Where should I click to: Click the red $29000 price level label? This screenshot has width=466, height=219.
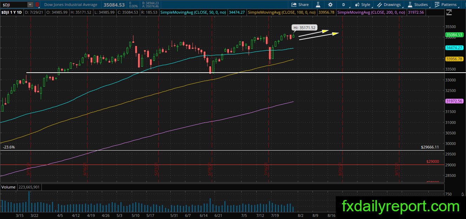[432, 161]
